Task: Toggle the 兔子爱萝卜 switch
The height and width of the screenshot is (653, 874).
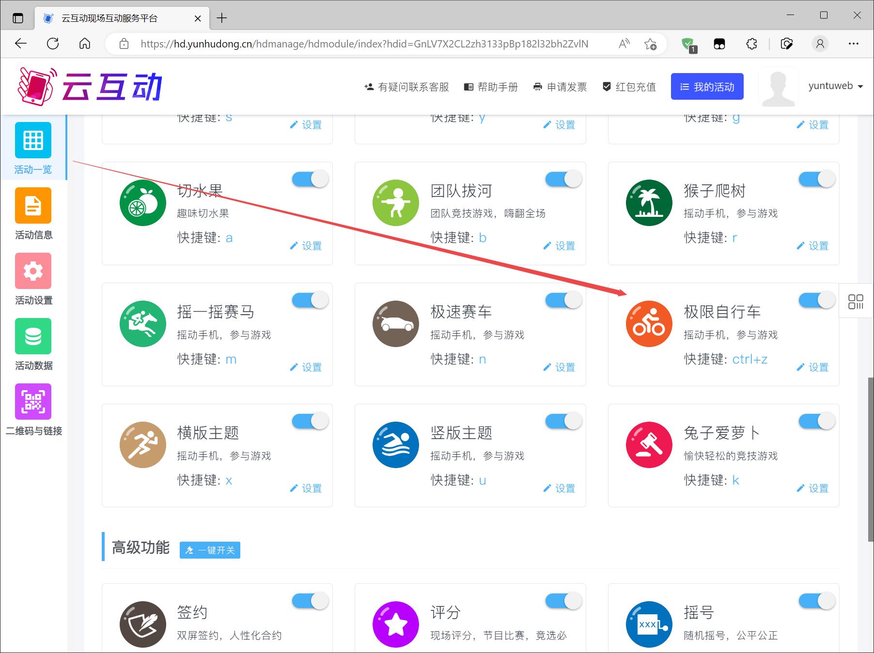Action: tap(817, 421)
